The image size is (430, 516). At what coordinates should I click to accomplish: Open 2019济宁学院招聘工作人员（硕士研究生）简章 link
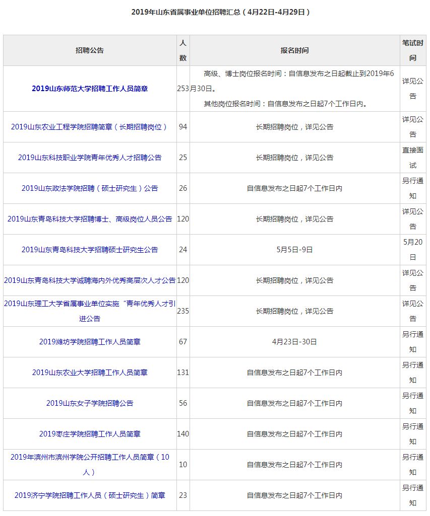coord(90,495)
